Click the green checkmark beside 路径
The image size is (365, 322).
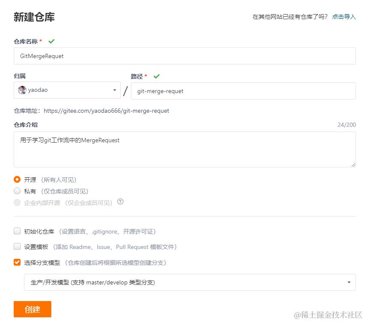157,76
